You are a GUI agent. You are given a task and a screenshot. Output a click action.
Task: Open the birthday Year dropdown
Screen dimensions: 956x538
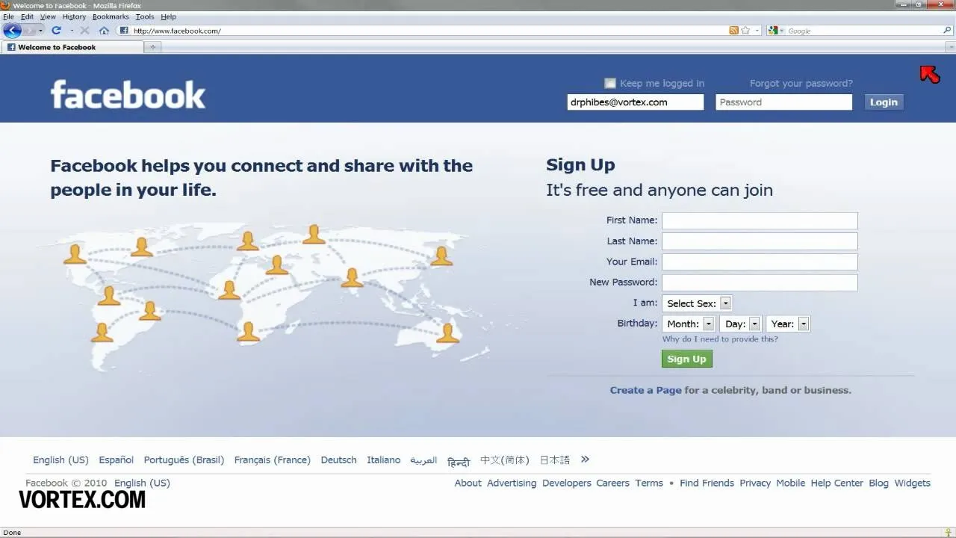pos(787,324)
